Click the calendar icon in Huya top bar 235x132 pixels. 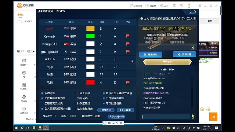click(181, 6)
